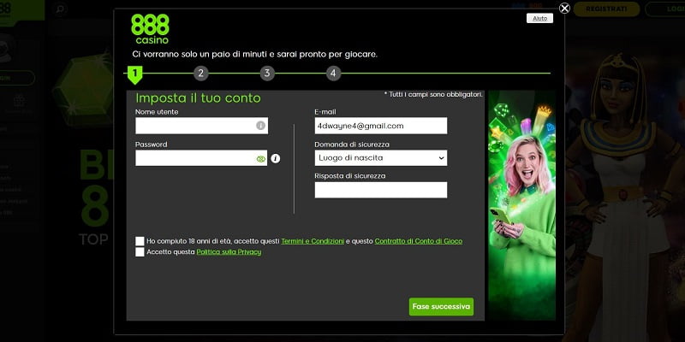Open the password requirements info icon
The height and width of the screenshot is (342, 685).
tap(275, 158)
